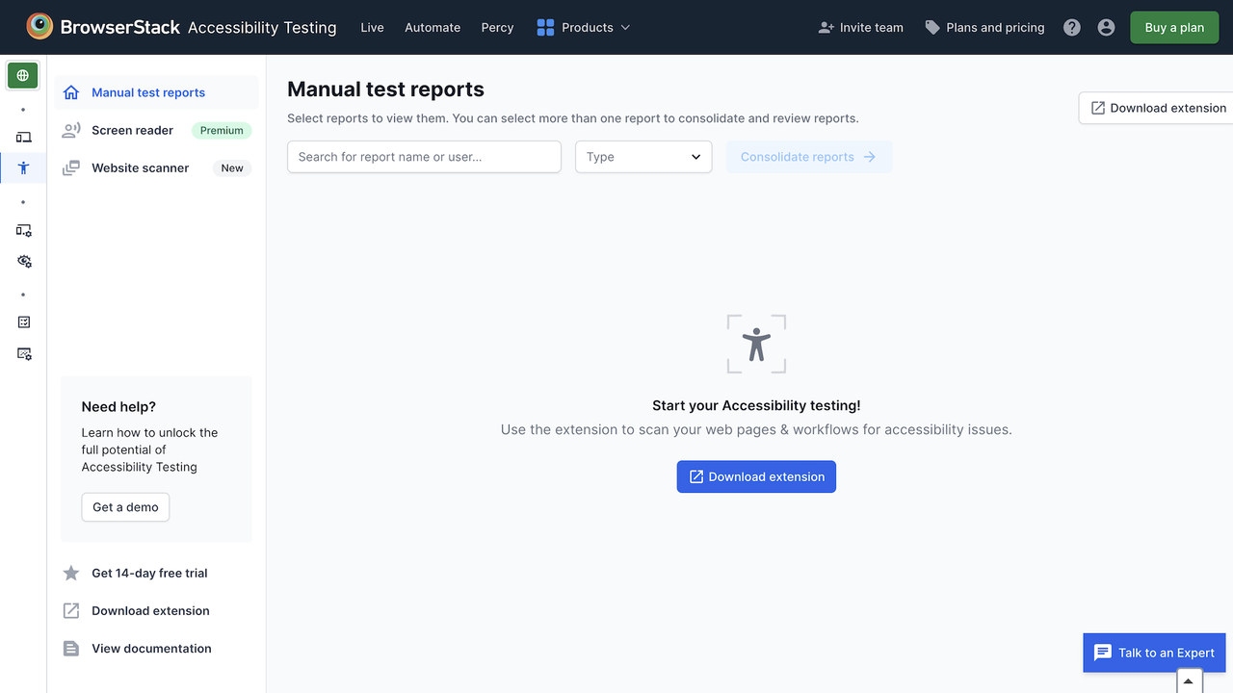Image resolution: width=1233 pixels, height=693 pixels.
Task: Open the Website scanner section
Action: click(x=141, y=167)
